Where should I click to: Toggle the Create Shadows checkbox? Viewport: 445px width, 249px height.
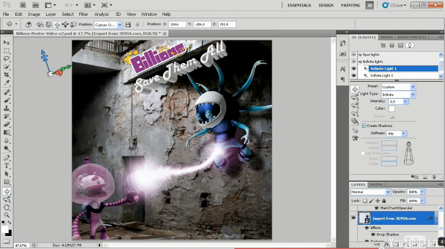[x=364, y=126]
